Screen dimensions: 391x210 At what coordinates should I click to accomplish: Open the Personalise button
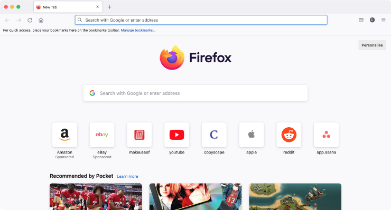pyautogui.click(x=372, y=45)
